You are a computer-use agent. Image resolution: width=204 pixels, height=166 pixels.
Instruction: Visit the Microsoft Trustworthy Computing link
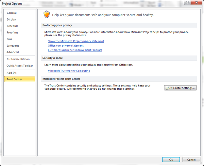click(69, 71)
